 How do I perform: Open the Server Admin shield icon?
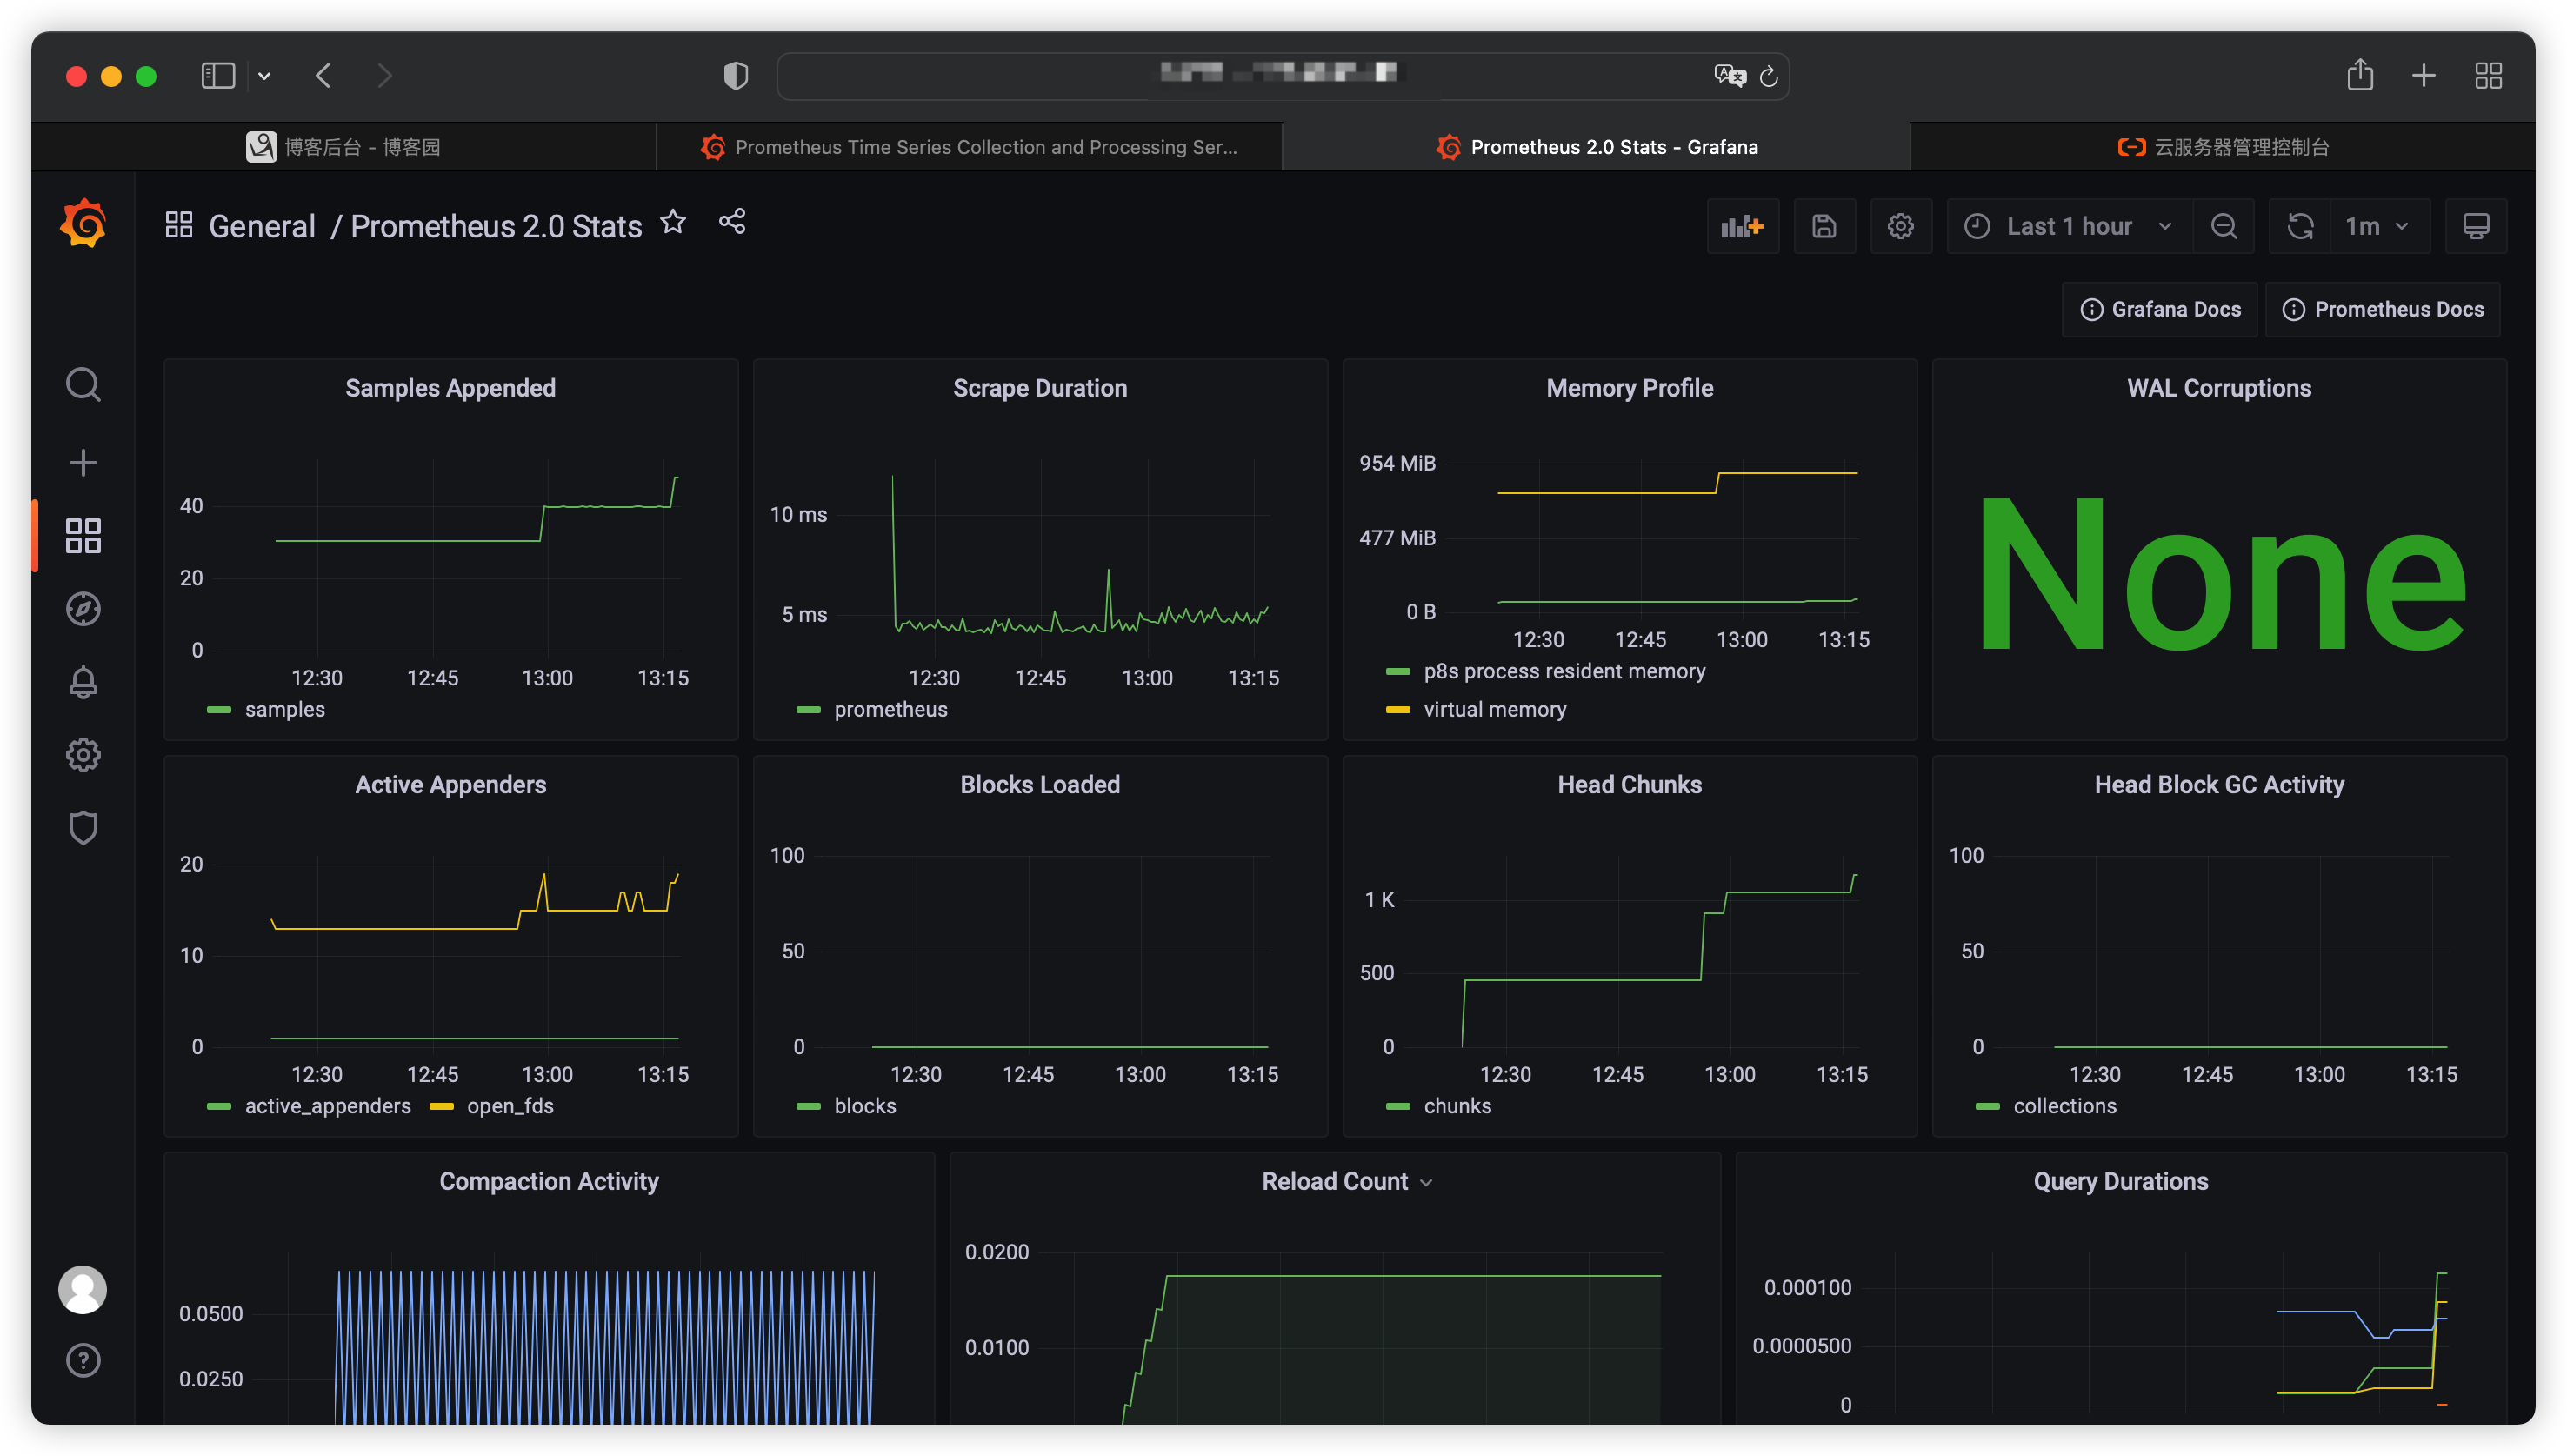83,828
